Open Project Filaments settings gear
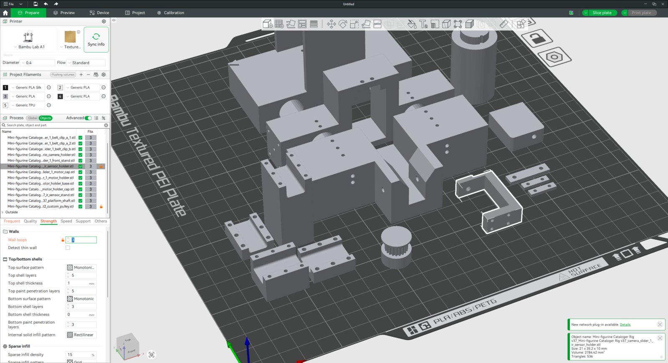 104,75
